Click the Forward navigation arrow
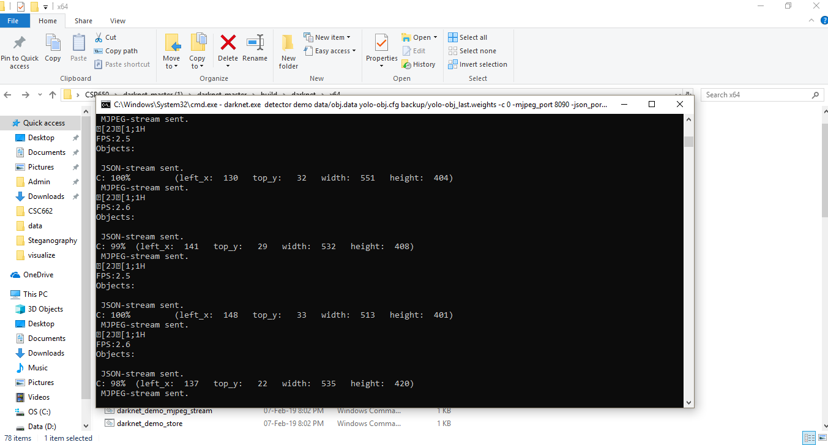The image size is (828, 445). coord(26,95)
